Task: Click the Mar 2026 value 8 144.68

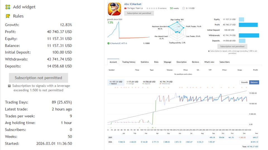Action: pyautogui.click(x=144, y=142)
